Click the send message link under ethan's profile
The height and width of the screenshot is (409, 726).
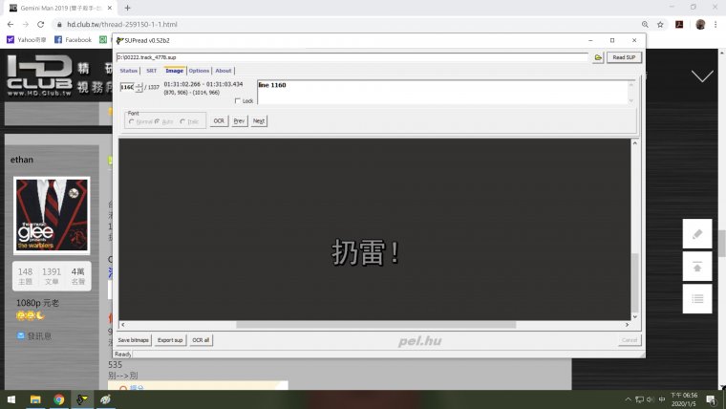point(34,335)
